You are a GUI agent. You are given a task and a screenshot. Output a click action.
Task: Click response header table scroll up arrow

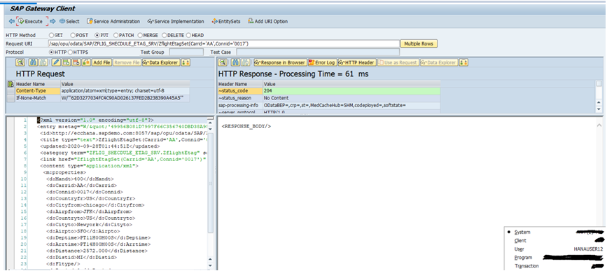coord(599,102)
